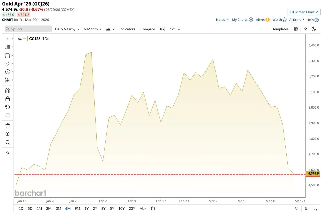Click the rectangle shape drawing tool
The image size is (323, 214).
(x=8, y=55)
